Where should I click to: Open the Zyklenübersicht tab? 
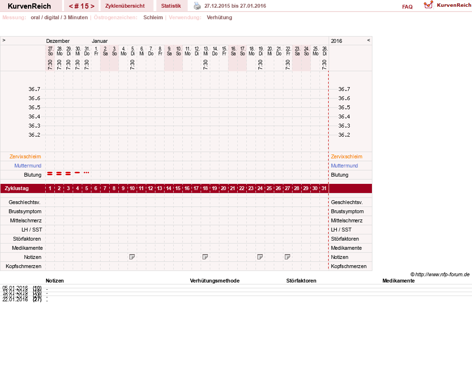125,6
